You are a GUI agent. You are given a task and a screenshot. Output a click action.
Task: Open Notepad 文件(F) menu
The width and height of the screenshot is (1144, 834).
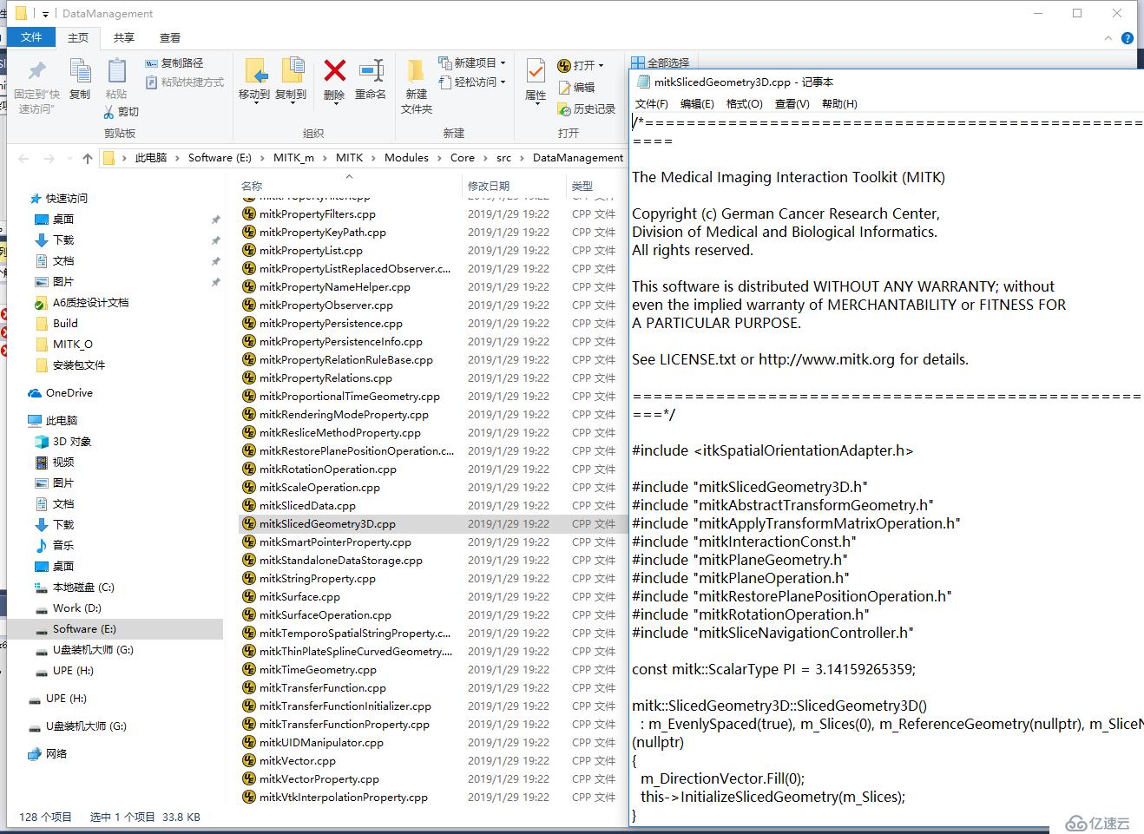pos(652,104)
